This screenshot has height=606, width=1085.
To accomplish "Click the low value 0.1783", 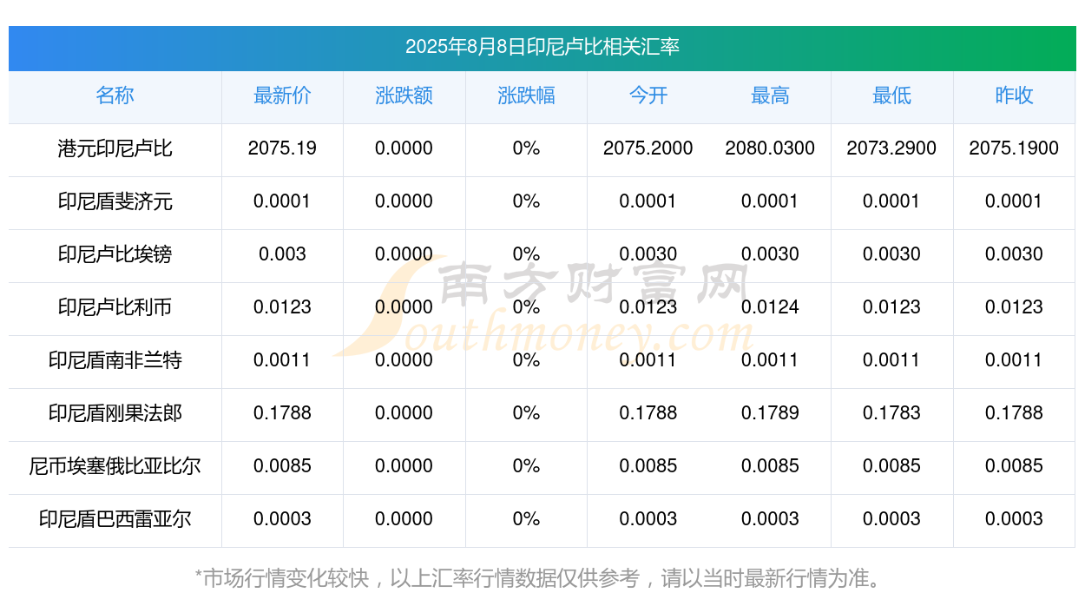I will (x=892, y=413).
